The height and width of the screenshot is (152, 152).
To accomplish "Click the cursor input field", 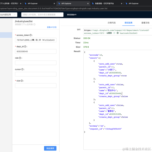I will click(x=36, y=74).
